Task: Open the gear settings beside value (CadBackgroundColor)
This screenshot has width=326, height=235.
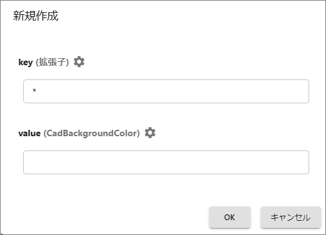Action: coord(150,133)
